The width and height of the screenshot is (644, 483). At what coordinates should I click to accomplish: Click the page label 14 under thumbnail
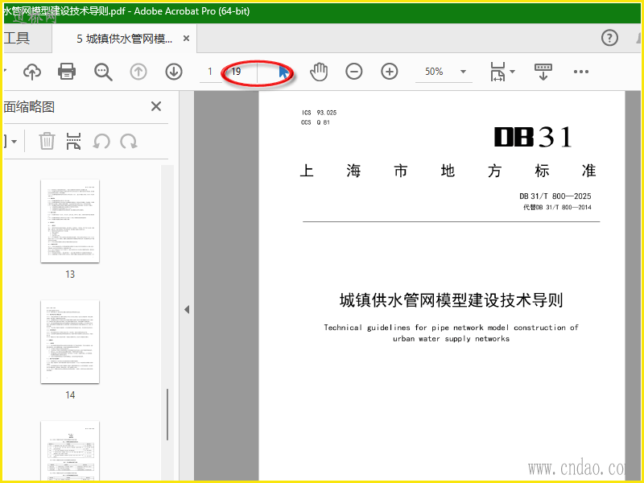[x=70, y=395]
